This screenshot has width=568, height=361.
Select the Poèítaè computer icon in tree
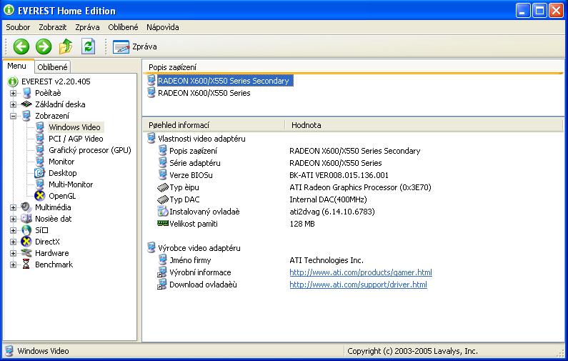coord(26,93)
